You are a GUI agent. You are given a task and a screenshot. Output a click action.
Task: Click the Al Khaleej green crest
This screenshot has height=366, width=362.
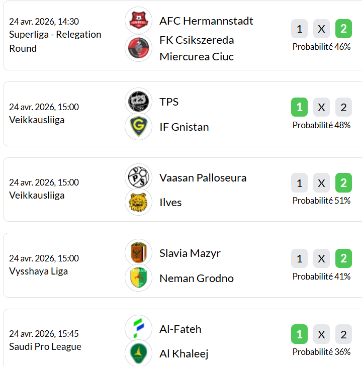click(x=138, y=354)
